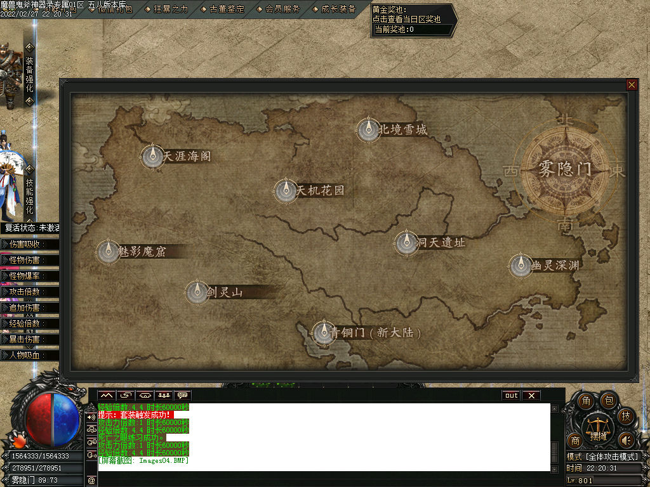Toggle the guild chat channel icon
This screenshot has height=487, width=650.
(91, 429)
